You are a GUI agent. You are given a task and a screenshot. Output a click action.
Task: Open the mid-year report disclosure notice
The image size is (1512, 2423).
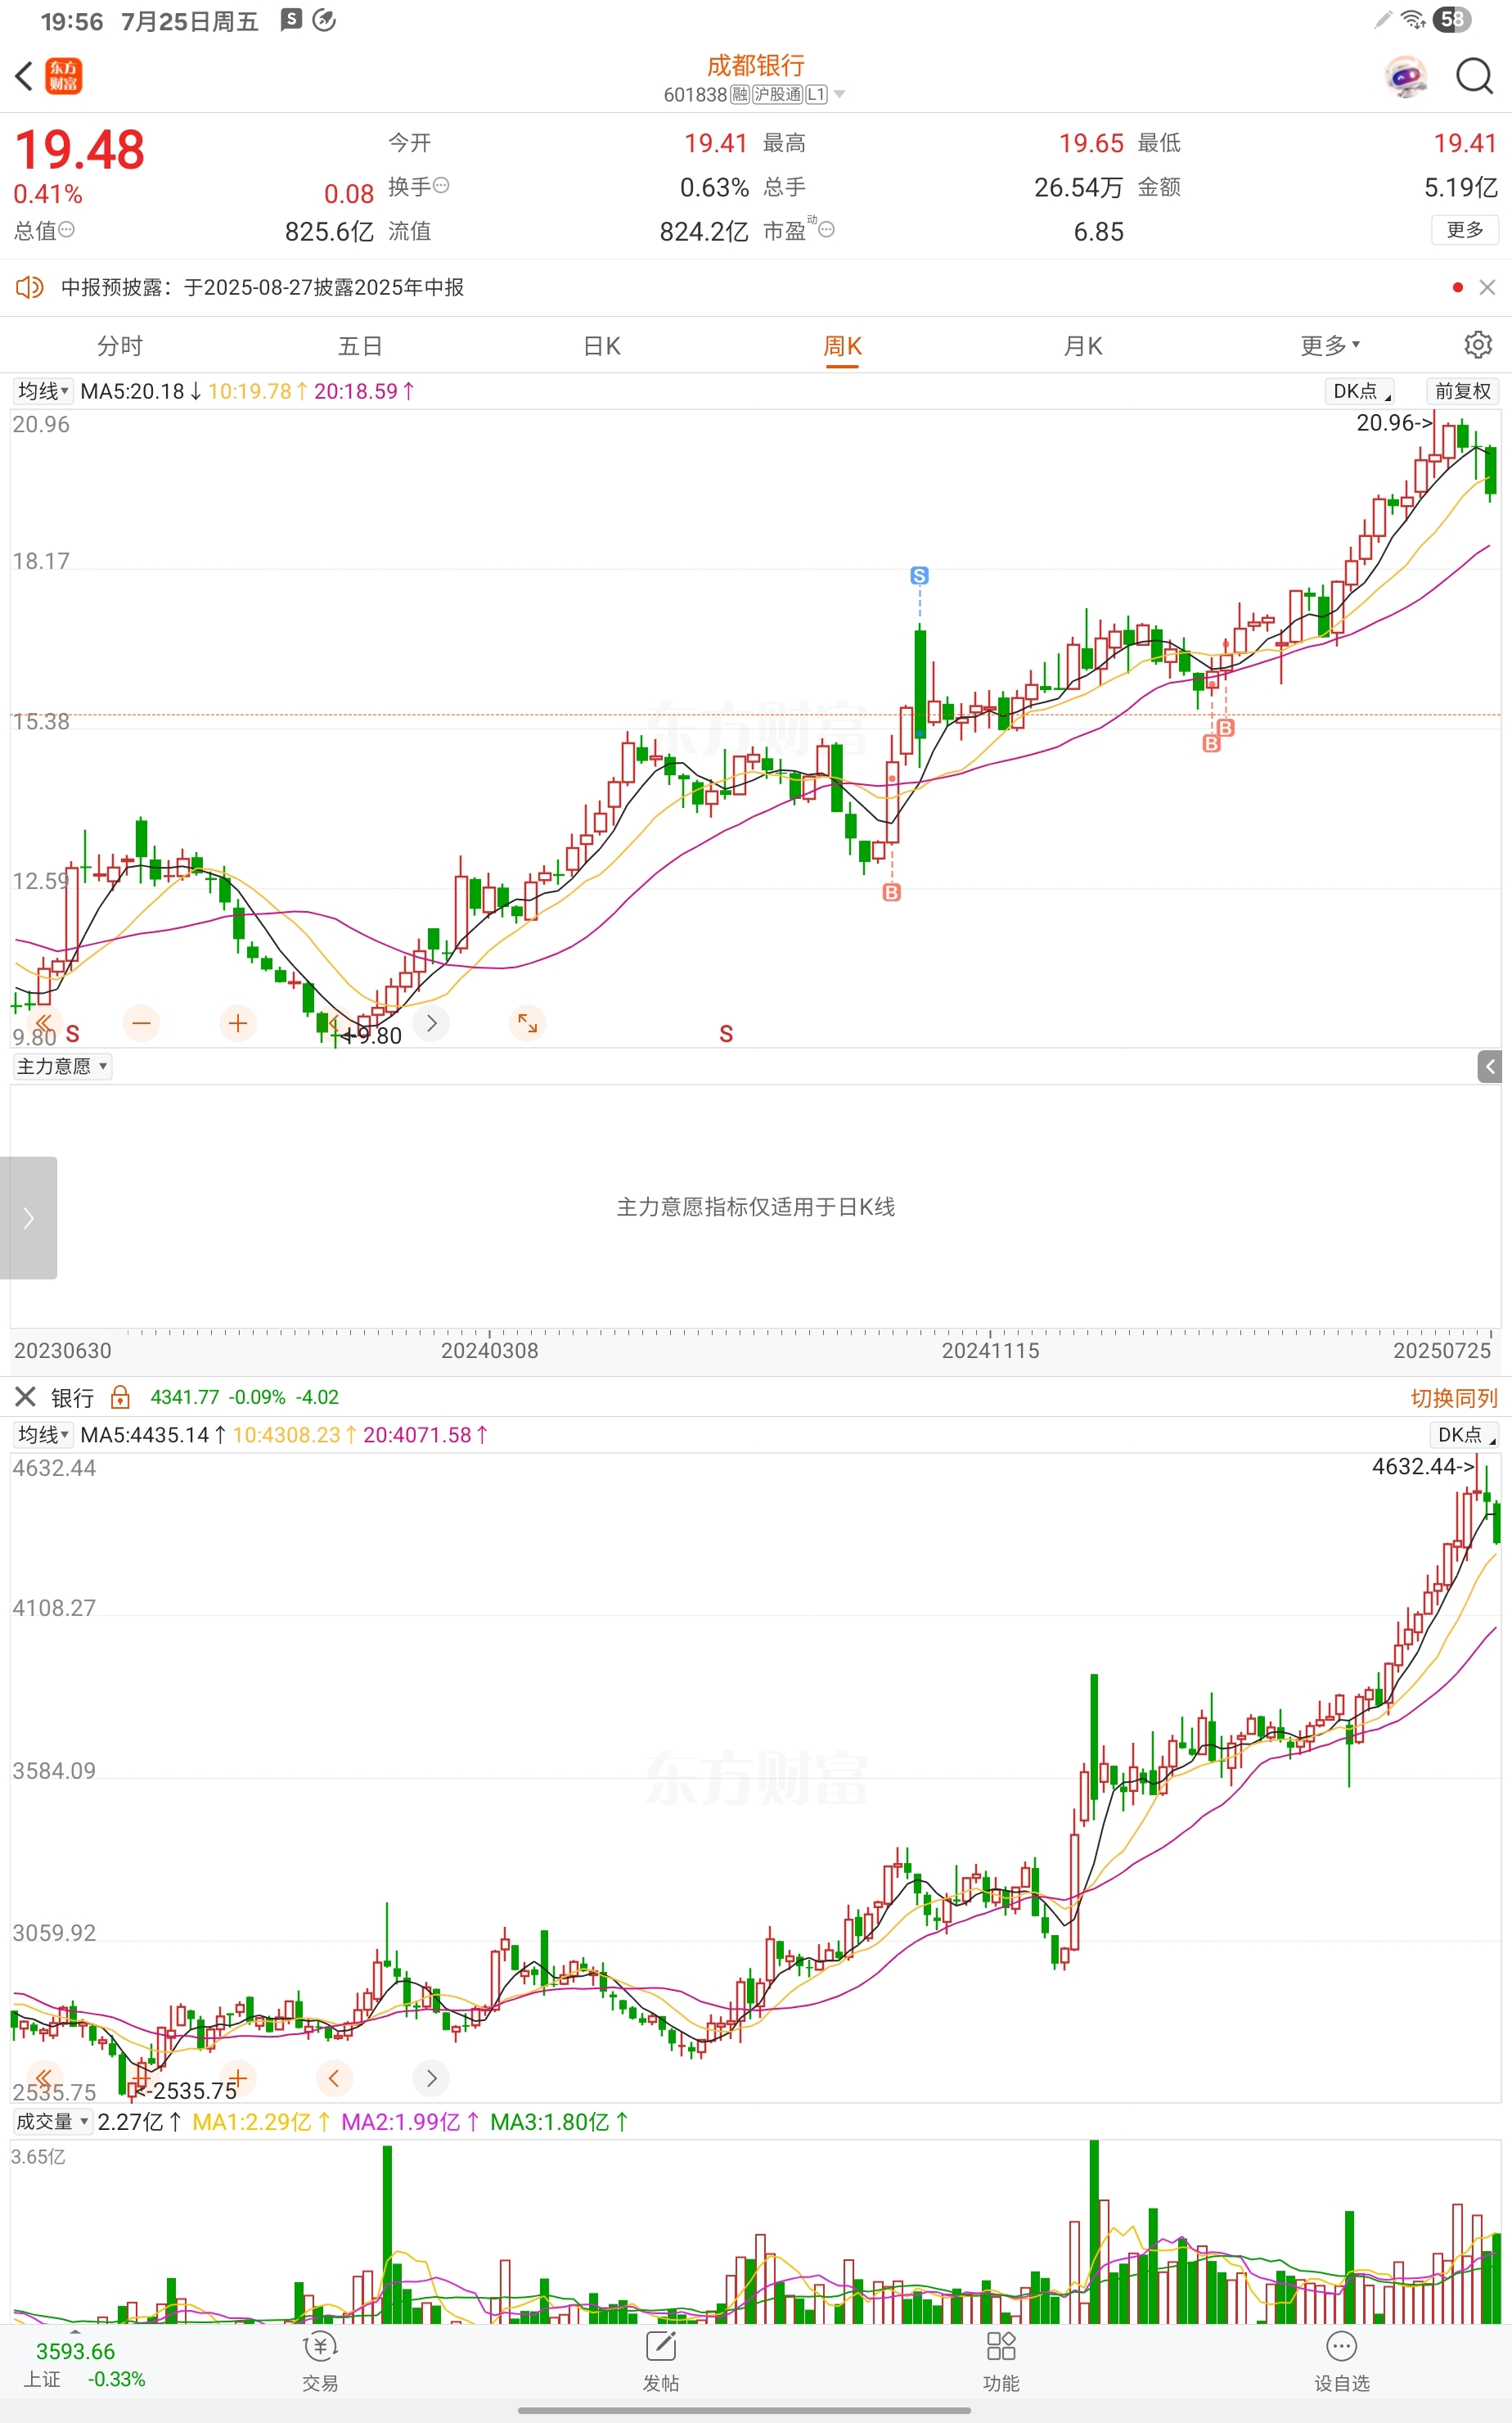click(262, 287)
